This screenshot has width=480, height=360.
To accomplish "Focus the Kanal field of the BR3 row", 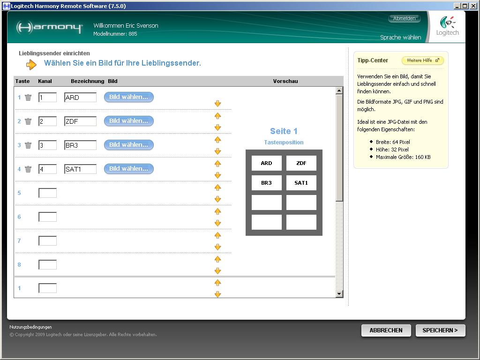I will pos(47,145).
